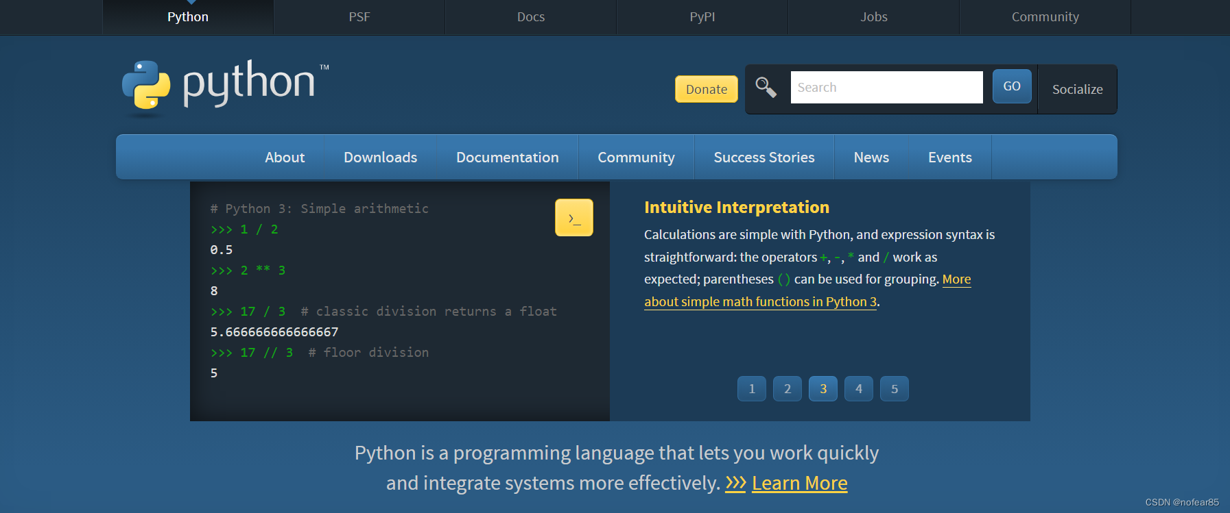Open the Community item in main navigation
Screen dimensions: 1230x513
637,158
